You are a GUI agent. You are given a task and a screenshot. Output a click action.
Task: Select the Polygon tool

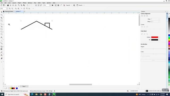coord(2,34)
